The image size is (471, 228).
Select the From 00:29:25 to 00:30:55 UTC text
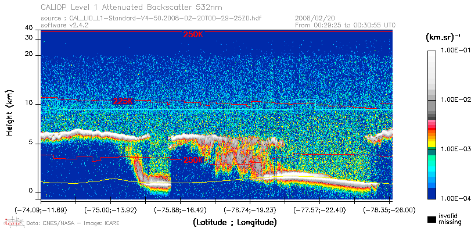(x=346, y=25)
